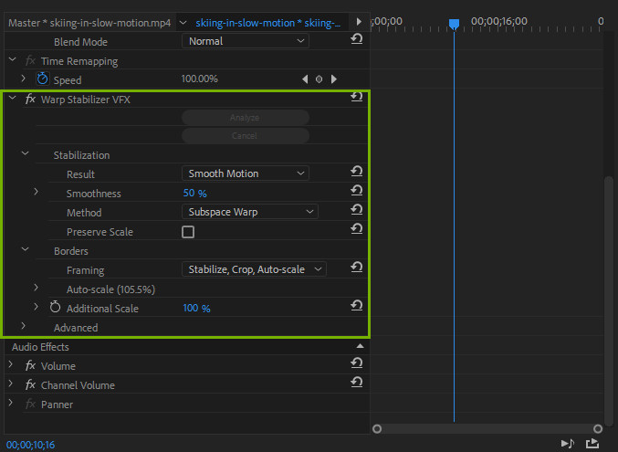This screenshot has height=452, width=618.
Task: Reset the Preserve Scale parameter
Action: (357, 229)
